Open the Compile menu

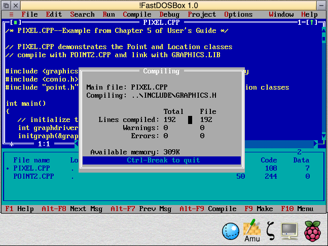point(137,14)
